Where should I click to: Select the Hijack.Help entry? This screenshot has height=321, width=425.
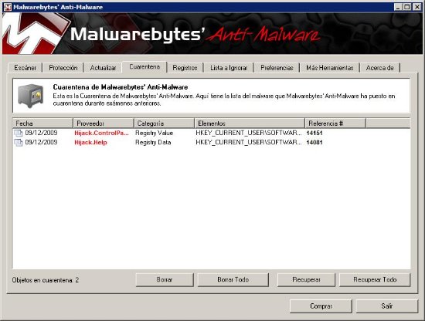coord(90,142)
